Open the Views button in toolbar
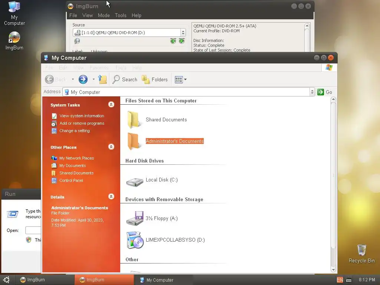The width and height of the screenshot is (380, 285). point(181,79)
